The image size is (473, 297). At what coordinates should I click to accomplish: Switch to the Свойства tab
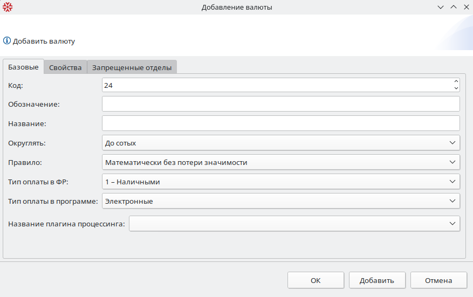point(65,67)
